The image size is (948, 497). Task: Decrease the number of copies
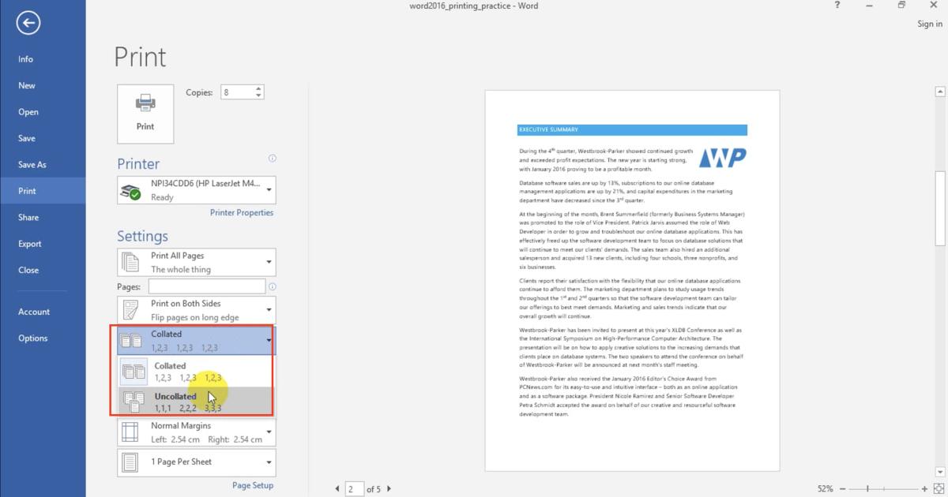coord(259,96)
